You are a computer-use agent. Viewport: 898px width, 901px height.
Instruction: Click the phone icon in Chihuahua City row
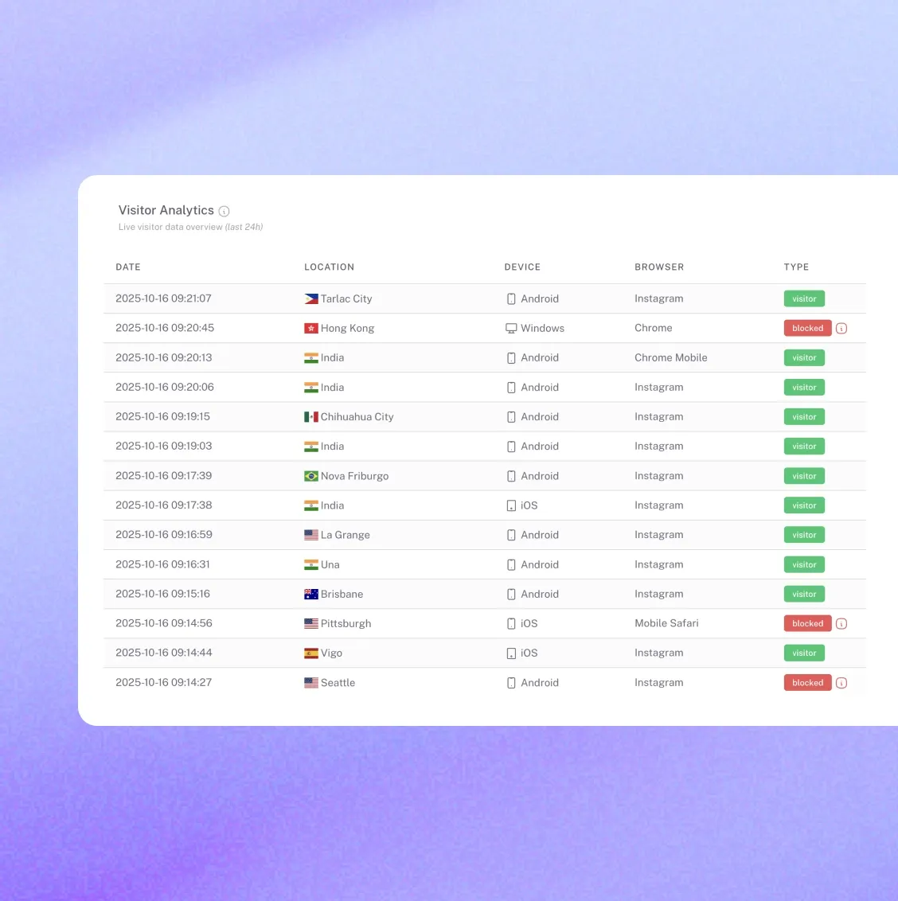(511, 416)
